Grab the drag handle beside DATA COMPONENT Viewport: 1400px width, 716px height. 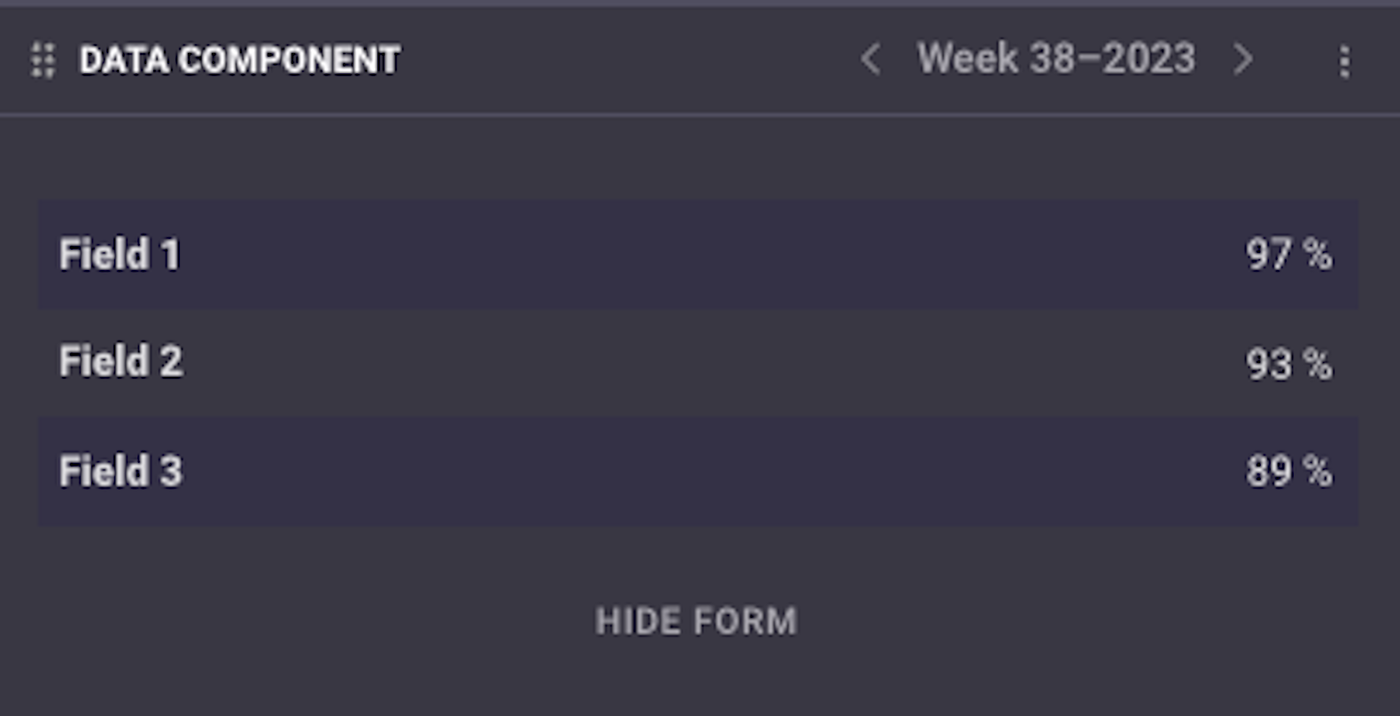43,60
